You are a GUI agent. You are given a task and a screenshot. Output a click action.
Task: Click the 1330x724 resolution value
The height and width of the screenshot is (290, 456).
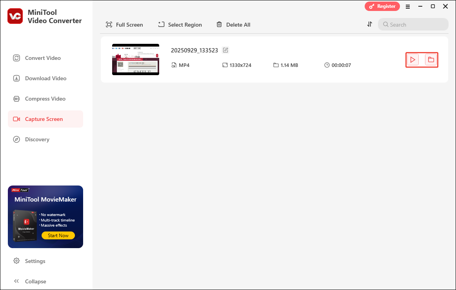coord(240,65)
